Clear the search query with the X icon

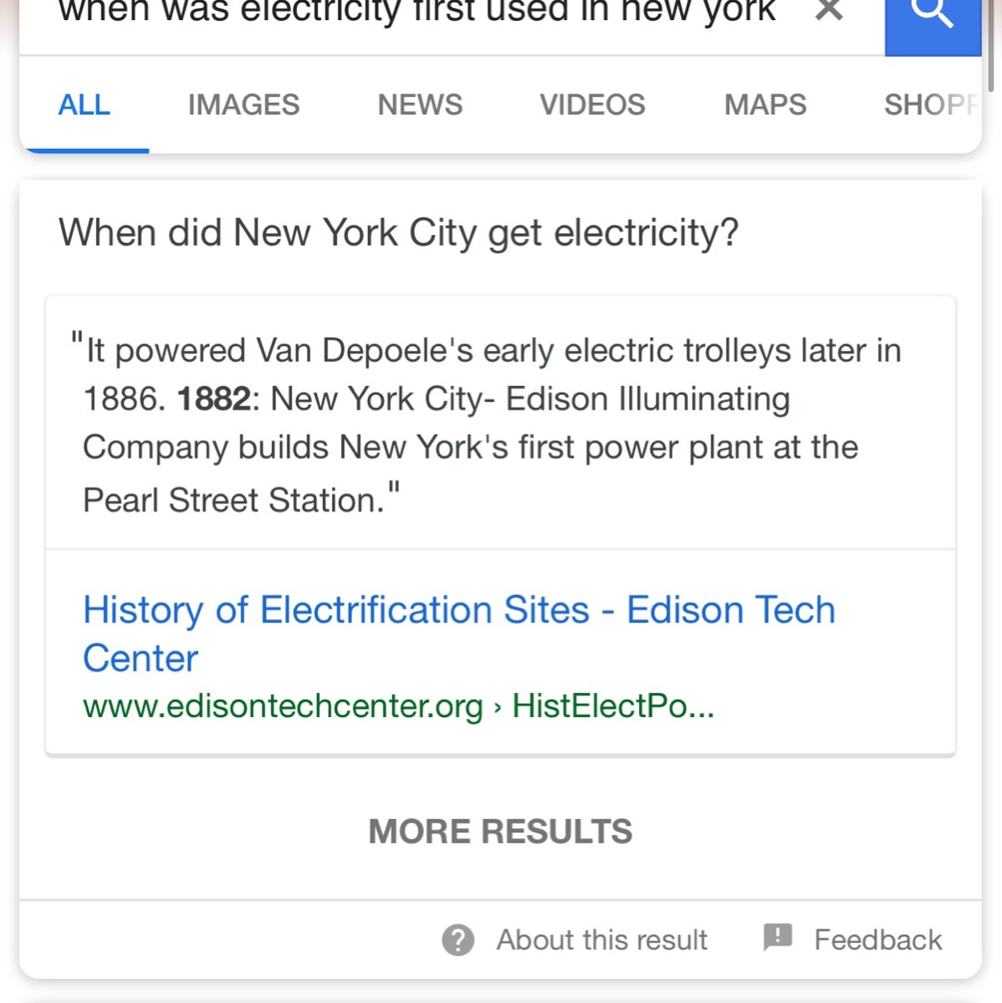[828, 12]
